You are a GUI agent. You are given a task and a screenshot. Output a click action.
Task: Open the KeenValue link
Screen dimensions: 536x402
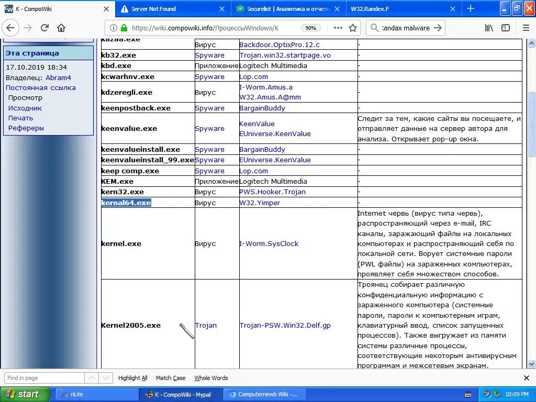click(x=256, y=124)
